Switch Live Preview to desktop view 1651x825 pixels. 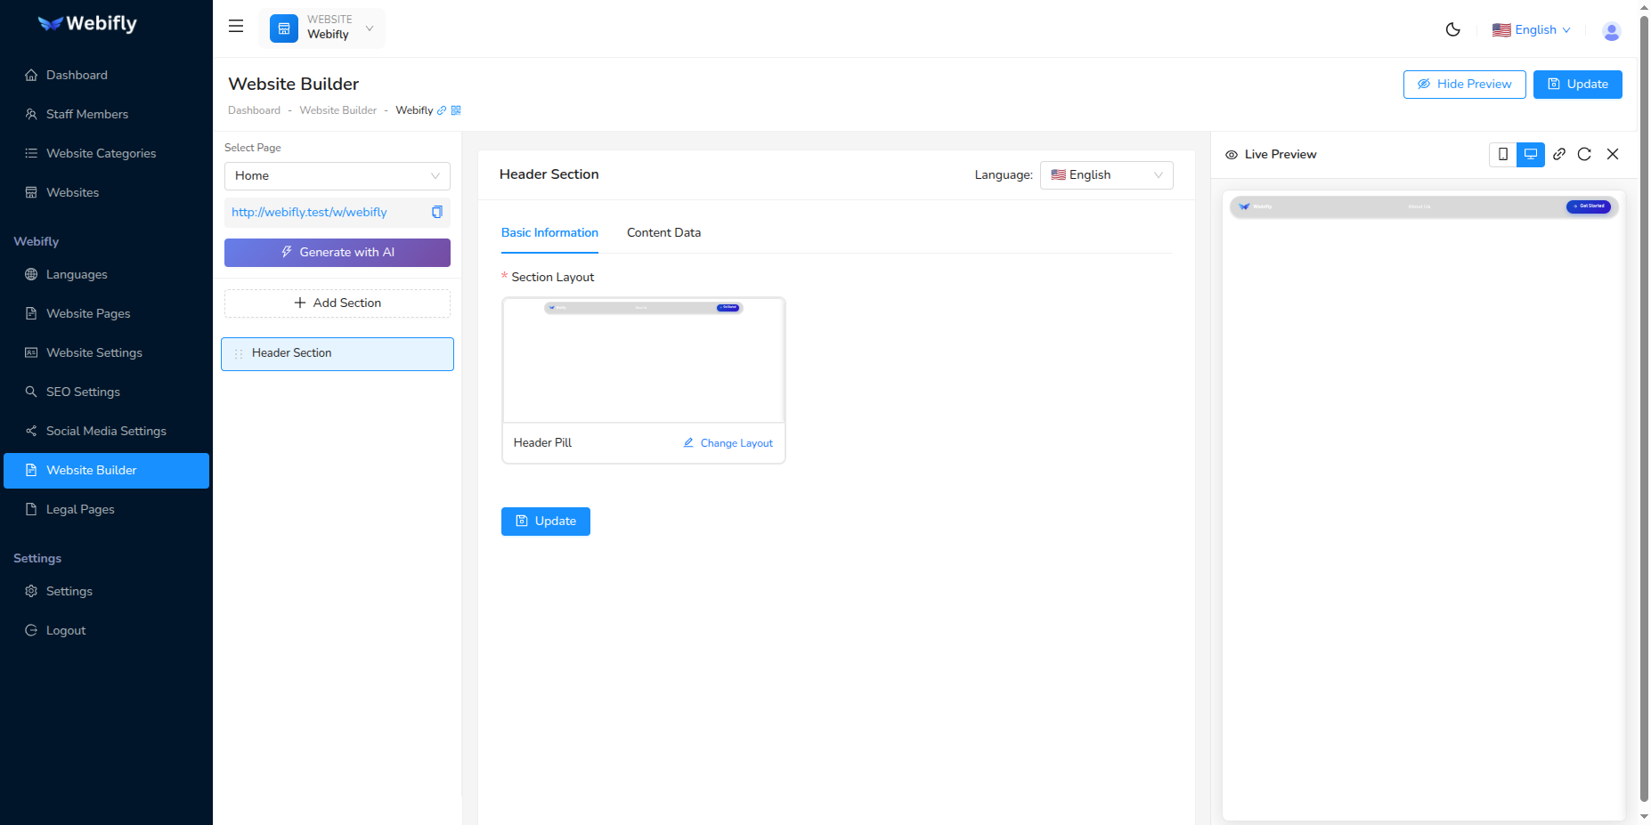(x=1531, y=154)
